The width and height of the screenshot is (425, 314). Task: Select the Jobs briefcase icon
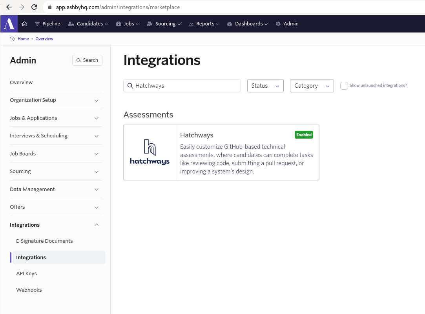(x=118, y=23)
